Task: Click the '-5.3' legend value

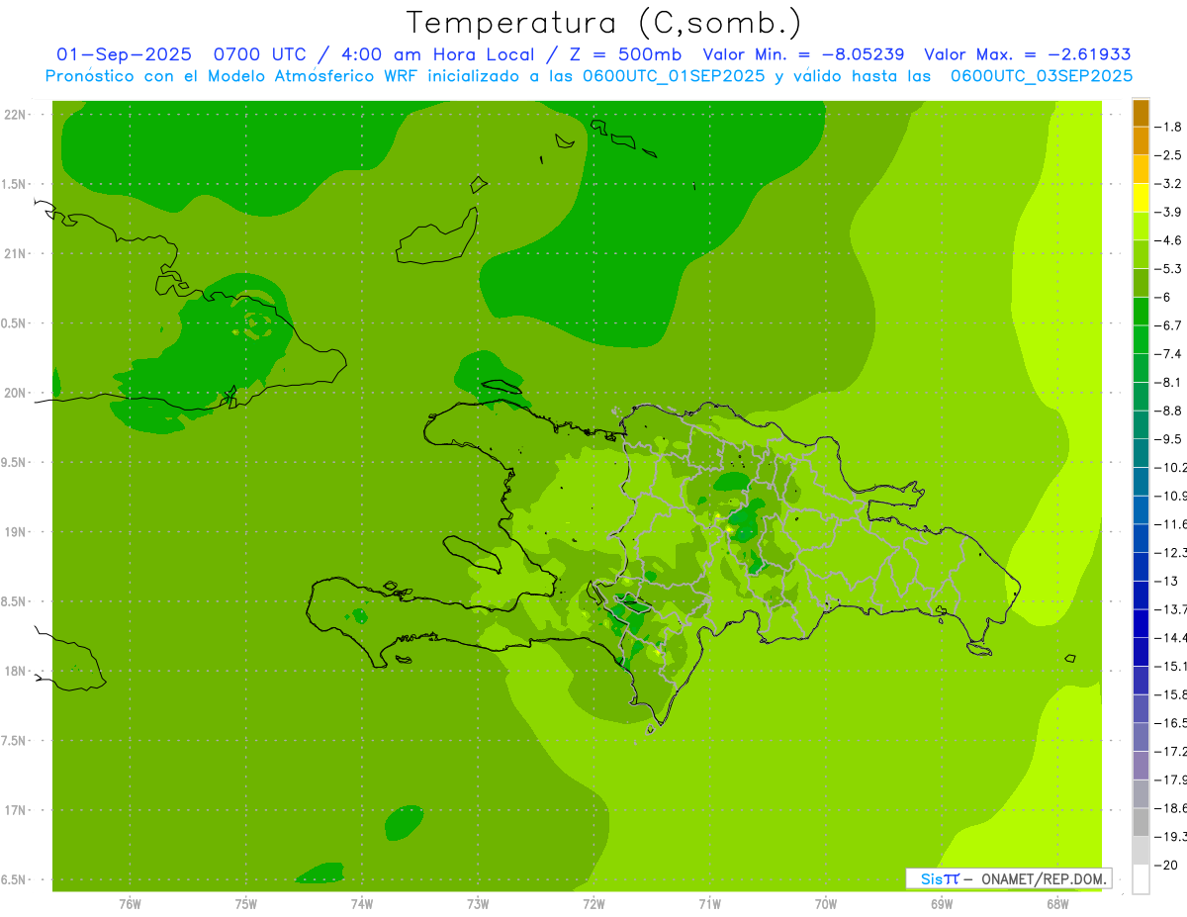Action: [1168, 269]
